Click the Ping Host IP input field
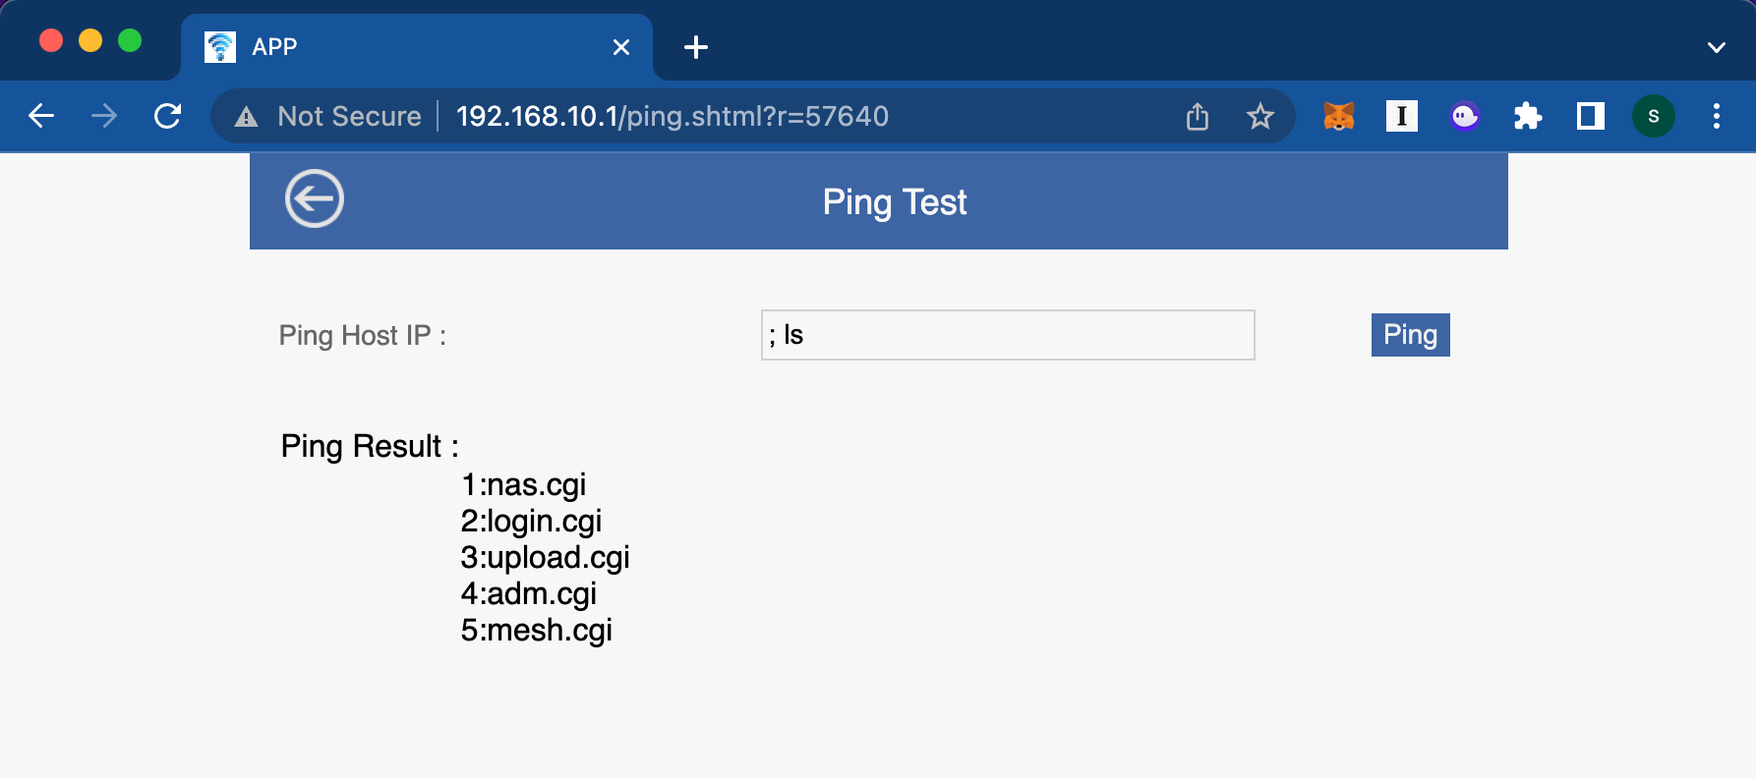1756x778 pixels. pyautogui.click(x=1008, y=335)
